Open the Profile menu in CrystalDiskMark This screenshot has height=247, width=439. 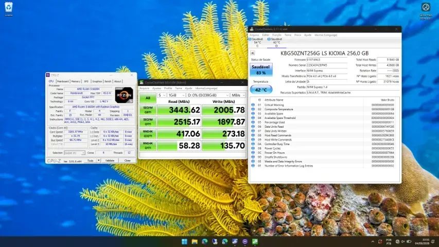(x=168, y=88)
